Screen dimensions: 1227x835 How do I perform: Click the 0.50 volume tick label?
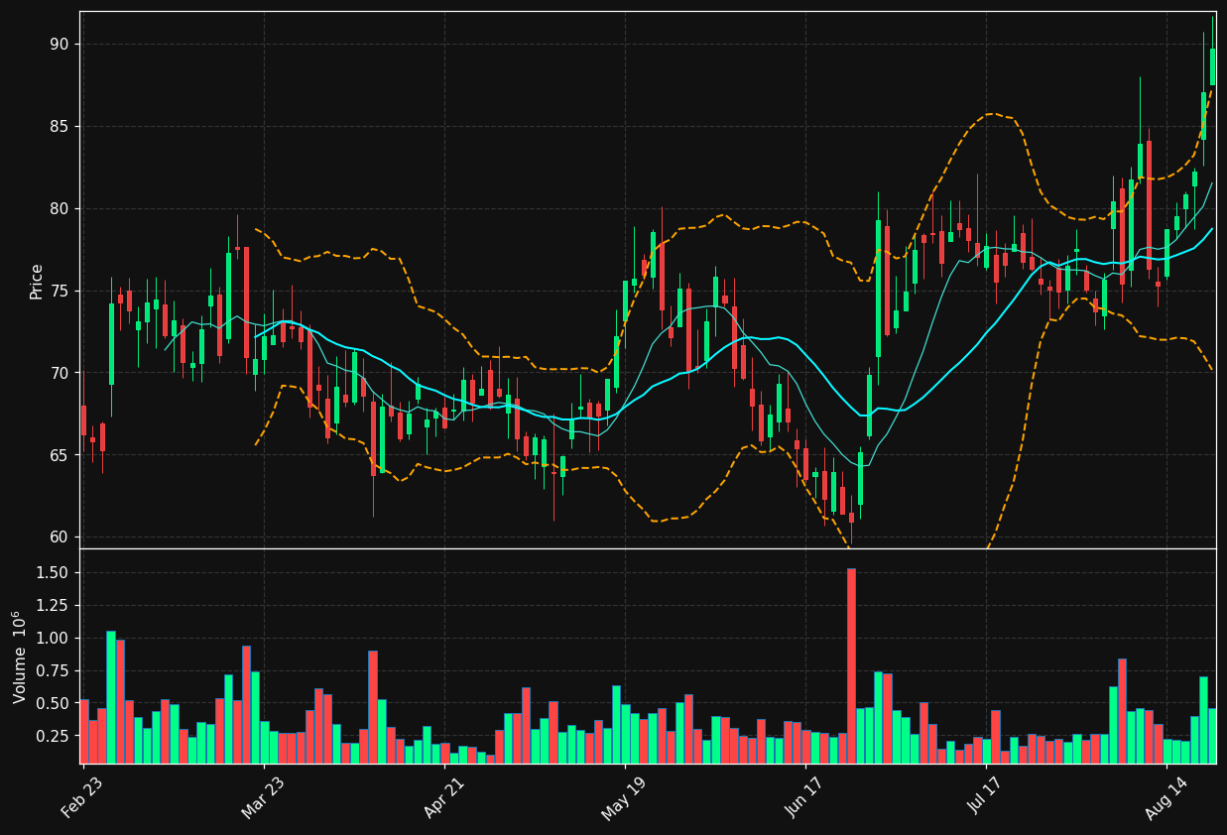coord(54,703)
